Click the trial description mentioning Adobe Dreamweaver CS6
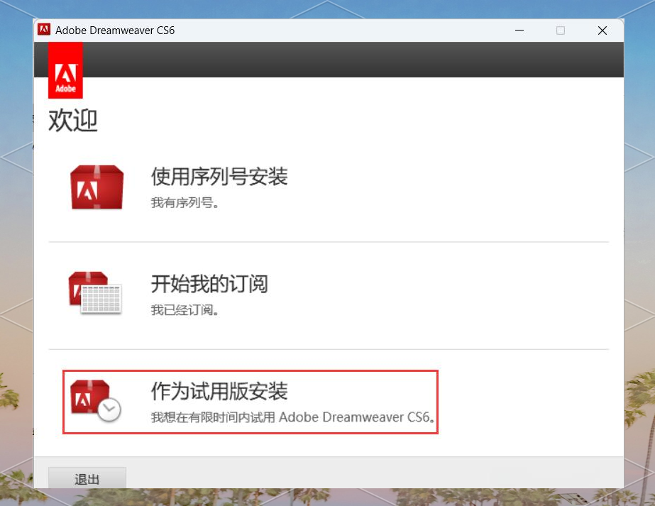Image resolution: width=655 pixels, height=506 pixels. pos(293,417)
